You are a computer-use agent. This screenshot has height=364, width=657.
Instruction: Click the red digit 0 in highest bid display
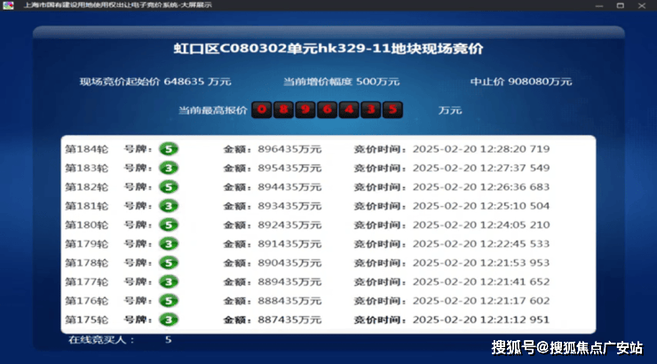point(261,110)
